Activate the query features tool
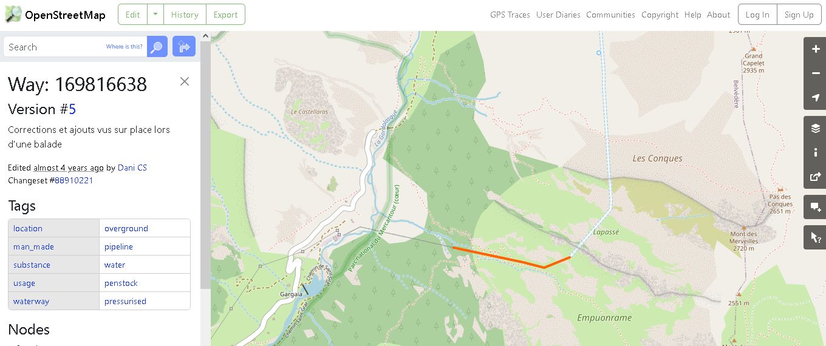The width and height of the screenshot is (826, 346). click(x=815, y=237)
